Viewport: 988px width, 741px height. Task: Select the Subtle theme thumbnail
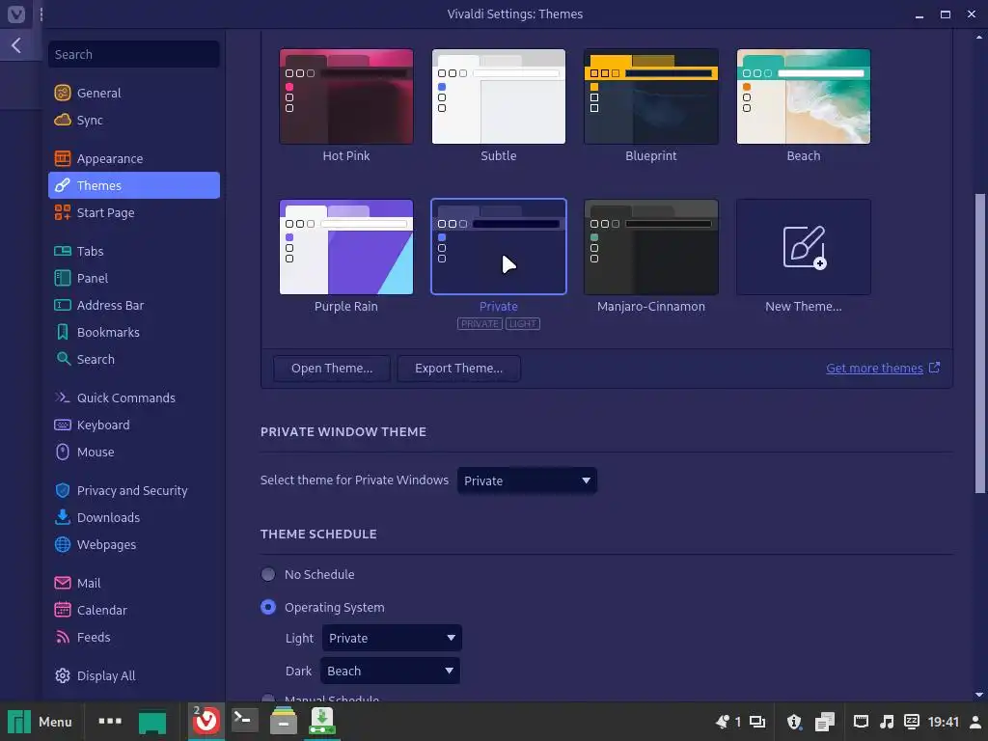pos(499,96)
